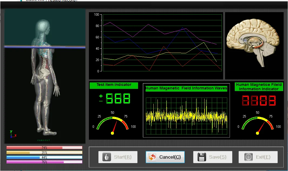Click the yellow magnetic field waveform graph

click(186, 116)
